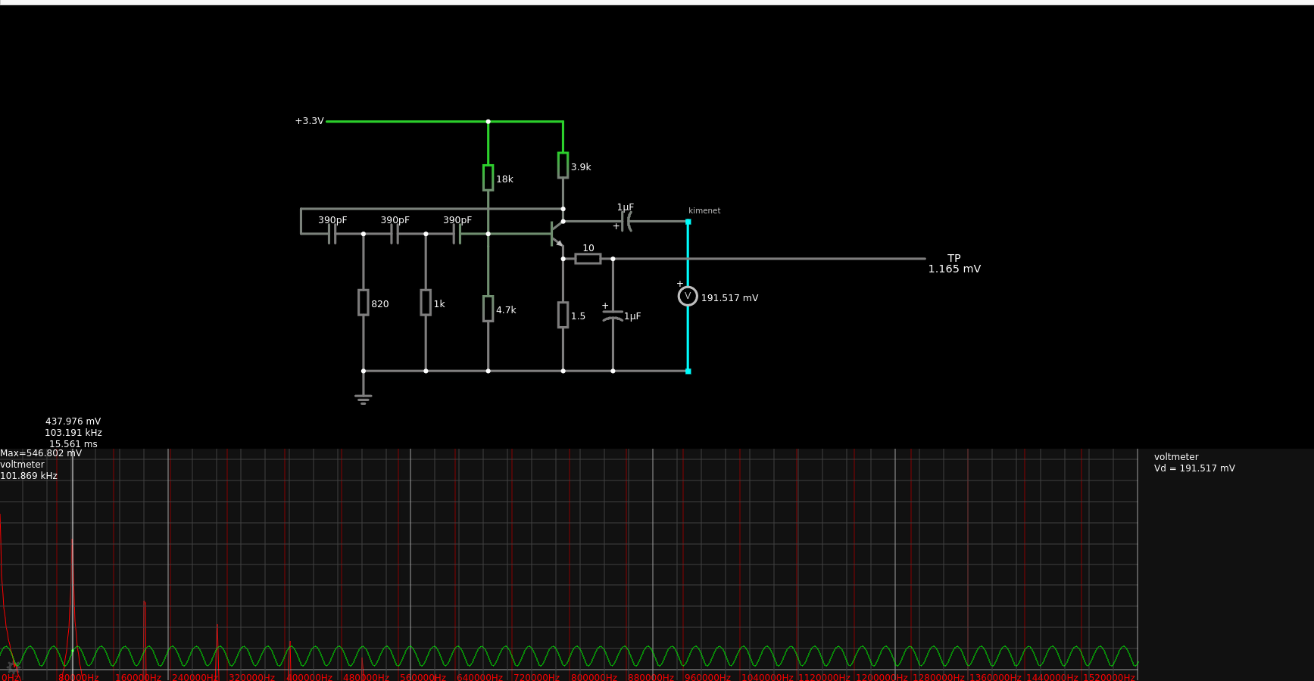Click the 15.561 ms cursor readout
Screen dimensions: 1314x681
click(x=73, y=444)
